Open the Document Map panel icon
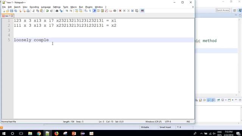The height and width of the screenshot is (136, 242). 102,11
